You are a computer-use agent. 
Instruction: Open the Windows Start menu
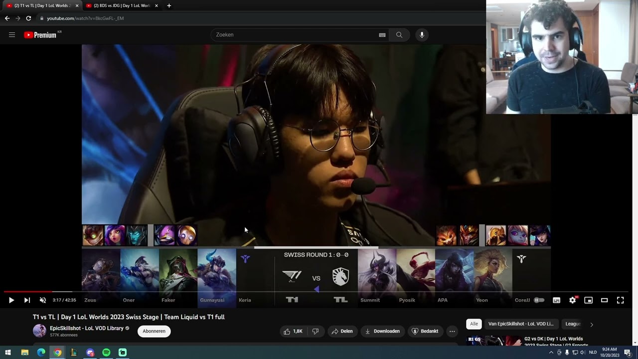[x=7, y=353]
